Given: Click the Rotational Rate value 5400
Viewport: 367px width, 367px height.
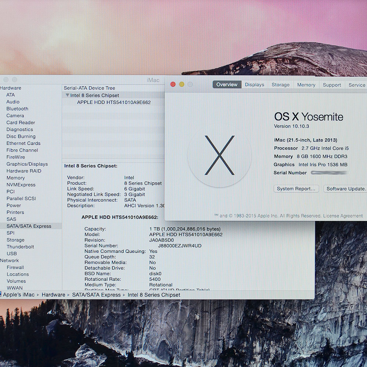Looking at the screenshot, I should (155, 279).
